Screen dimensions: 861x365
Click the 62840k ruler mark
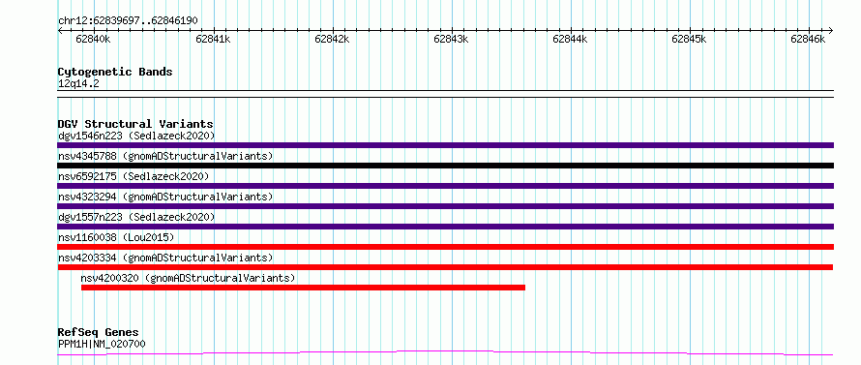coord(93,39)
